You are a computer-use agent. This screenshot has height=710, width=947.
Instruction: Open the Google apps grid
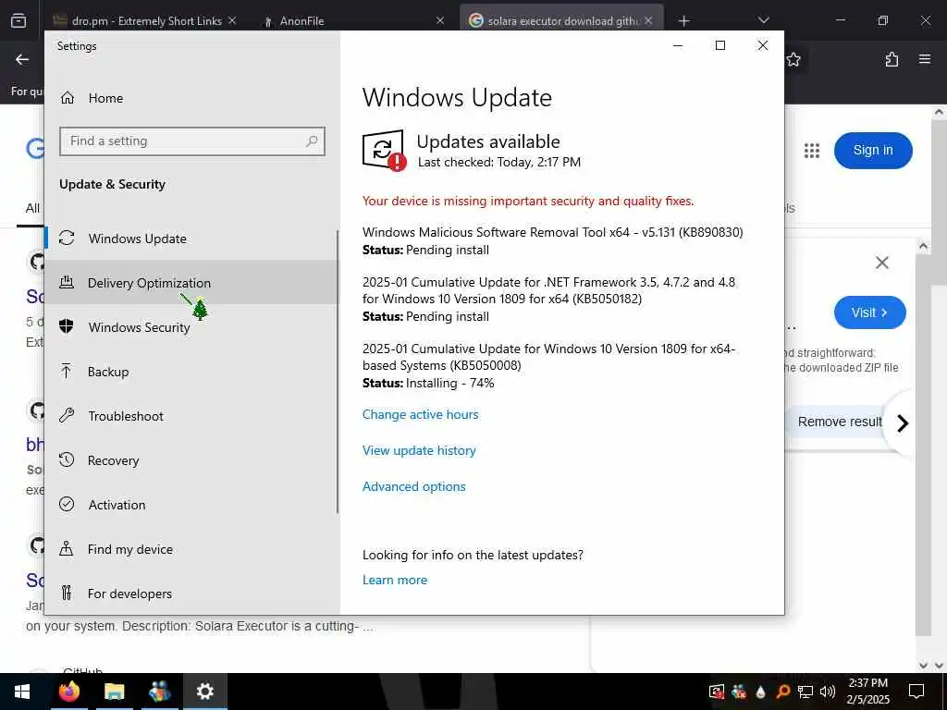812,151
